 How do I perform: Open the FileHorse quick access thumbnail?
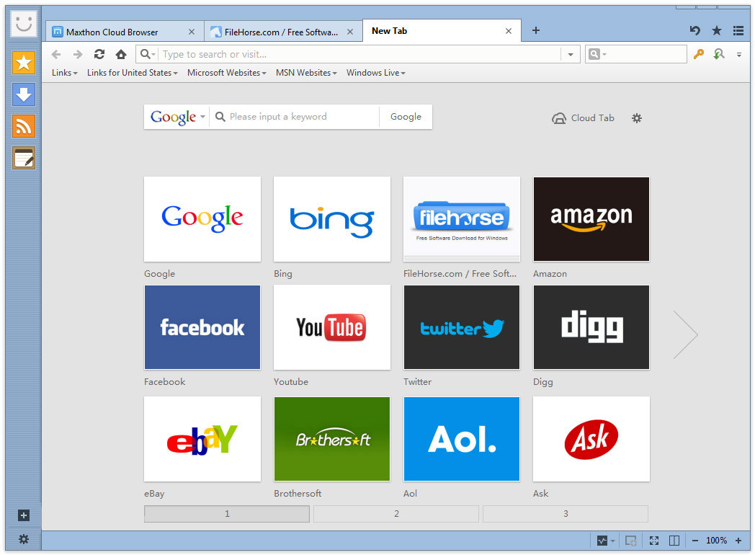point(462,219)
